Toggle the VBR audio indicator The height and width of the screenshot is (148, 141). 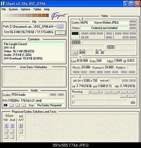pyautogui.click(x=61, y=95)
